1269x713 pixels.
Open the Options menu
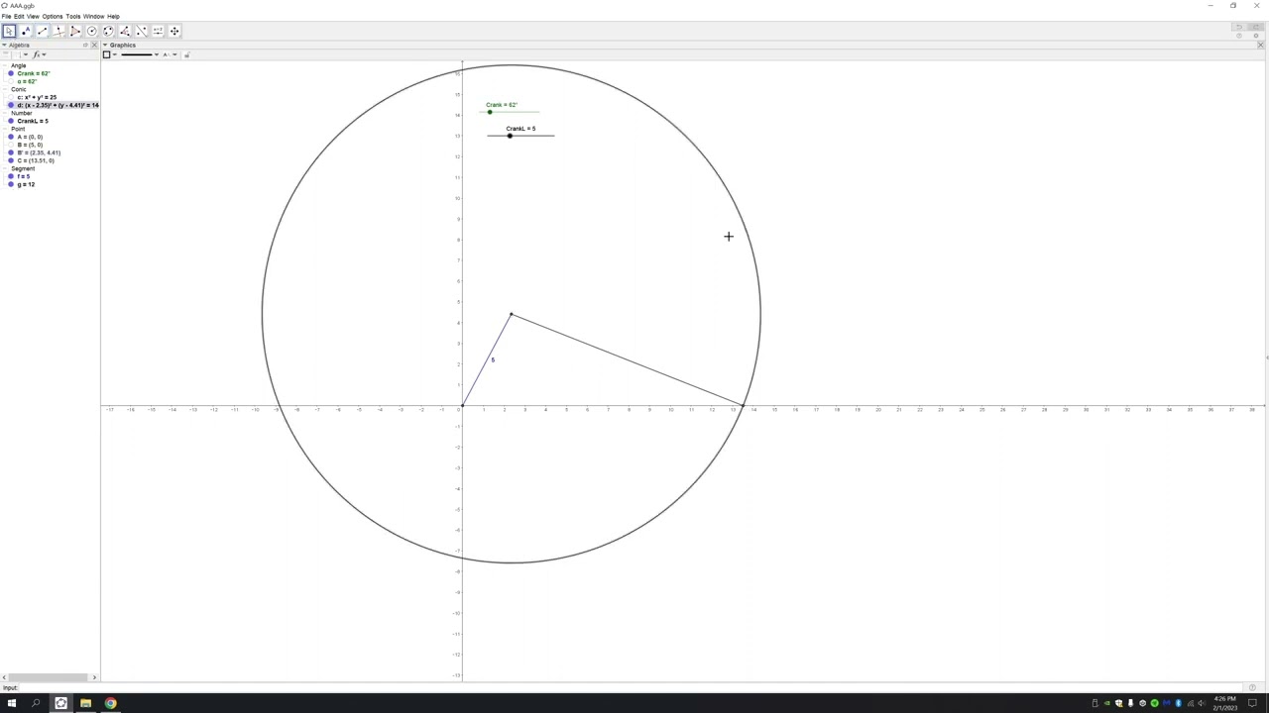[x=53, y=16]
